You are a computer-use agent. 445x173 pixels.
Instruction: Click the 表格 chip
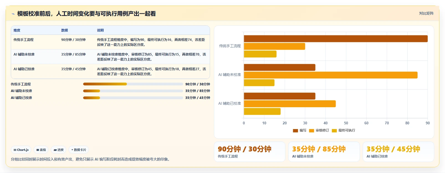pyautogui.click(x=41, y=150)
